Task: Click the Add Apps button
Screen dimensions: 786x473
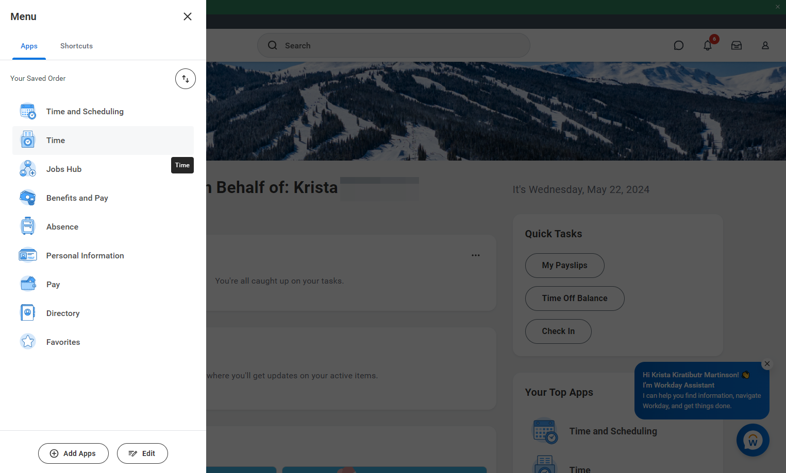Action: (73, 453)
